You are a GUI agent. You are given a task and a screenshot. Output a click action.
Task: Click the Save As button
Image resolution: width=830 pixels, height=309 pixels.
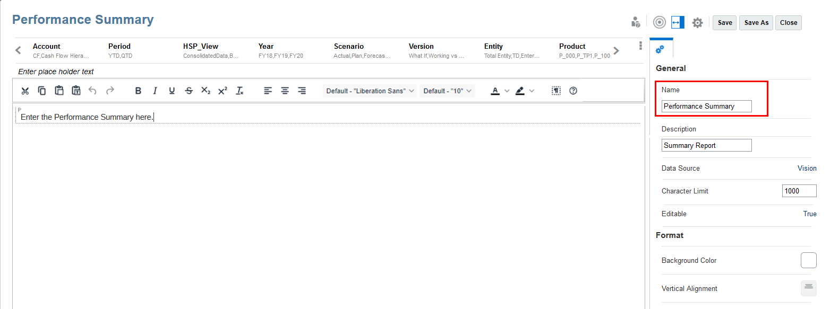[756, 22]
